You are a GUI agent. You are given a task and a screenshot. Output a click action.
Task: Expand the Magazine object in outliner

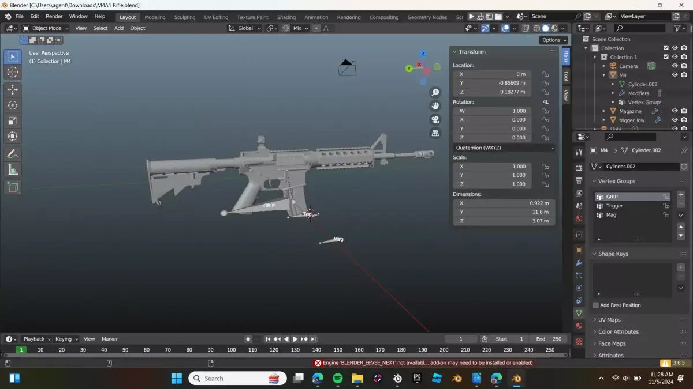point(605,111)
